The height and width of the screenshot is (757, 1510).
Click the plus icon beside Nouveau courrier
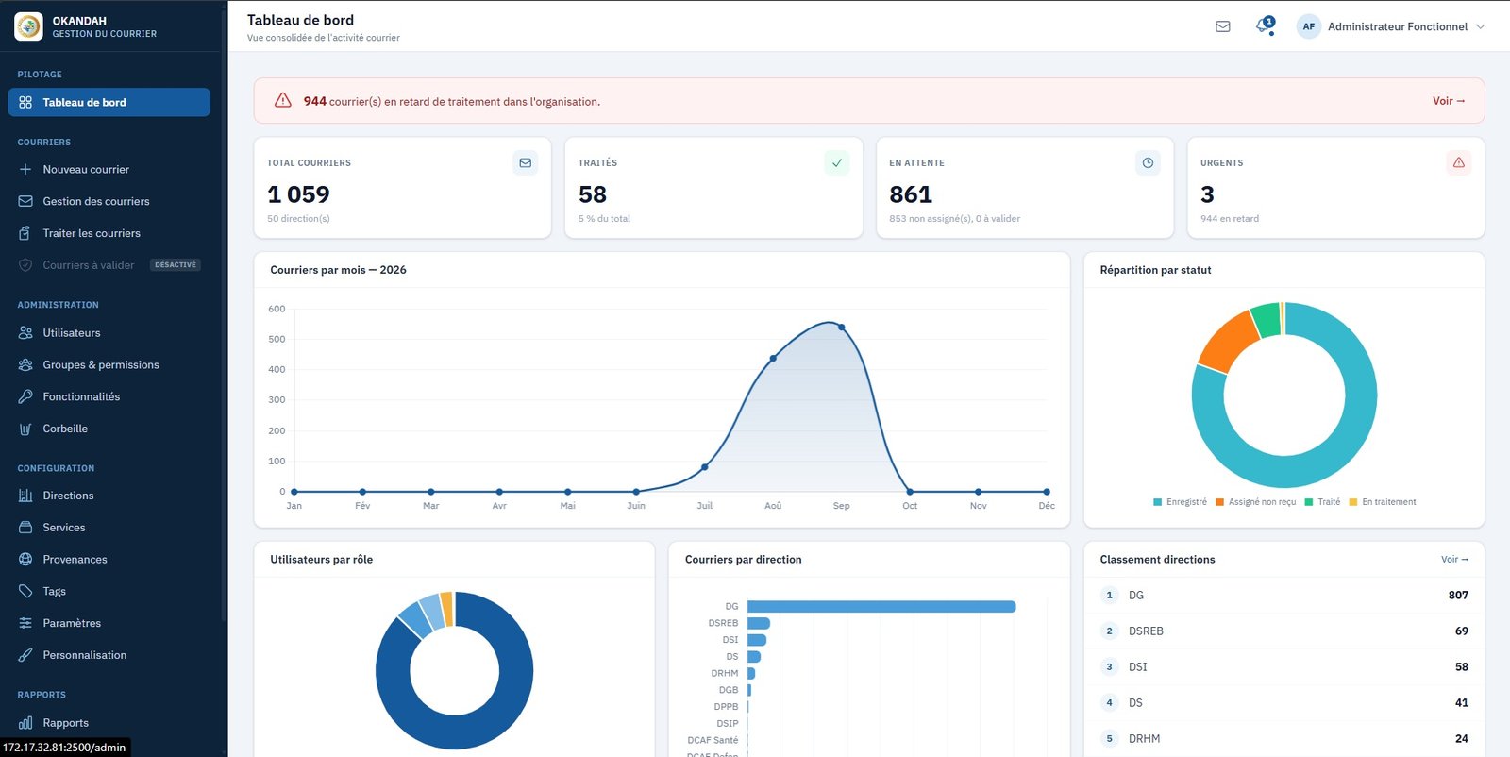coord(25,170)
